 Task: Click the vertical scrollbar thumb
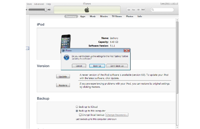(177, 58)
